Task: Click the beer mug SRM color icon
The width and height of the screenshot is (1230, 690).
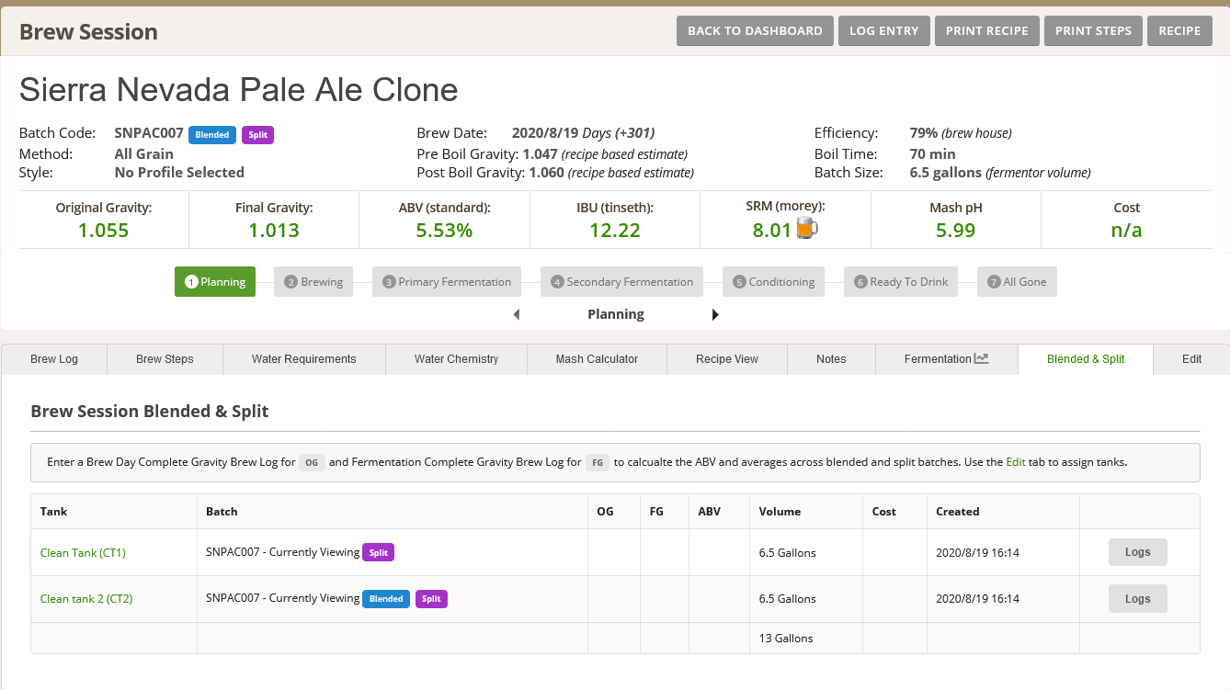Action: point(806,230)
